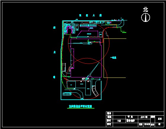Select the gray curved ramp symbol

95,91
